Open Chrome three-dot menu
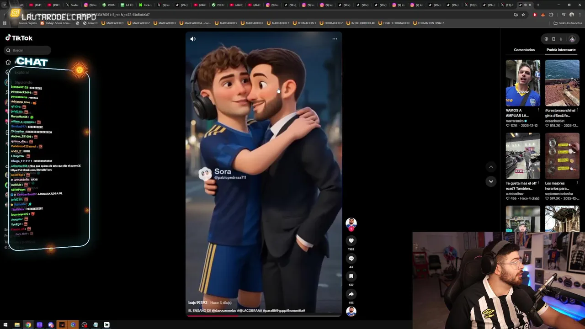The height and width of the screenshot is (329, 585). pos(580,15)
